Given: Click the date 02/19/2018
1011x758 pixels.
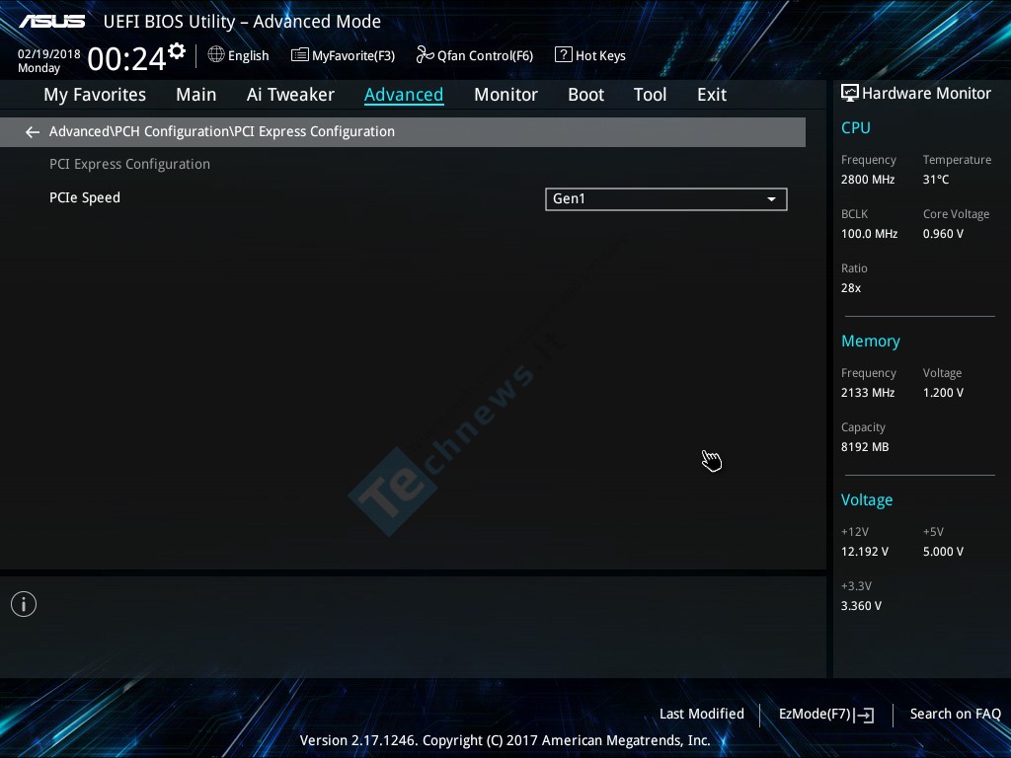Looking at the screenshot, I should coord(49,54).
